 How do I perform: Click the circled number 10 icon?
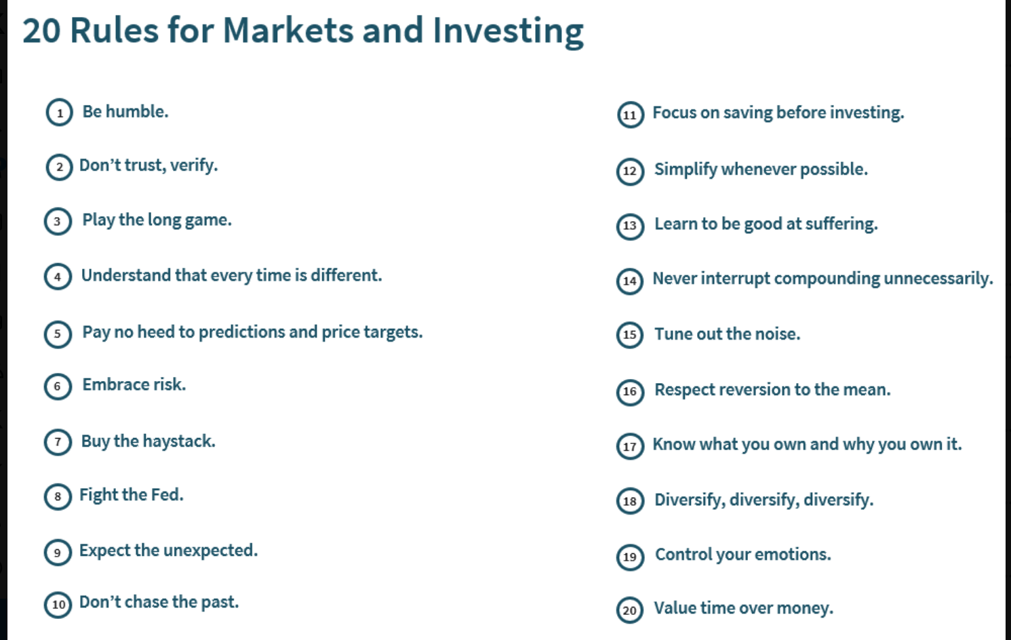(x=58, y=604)
